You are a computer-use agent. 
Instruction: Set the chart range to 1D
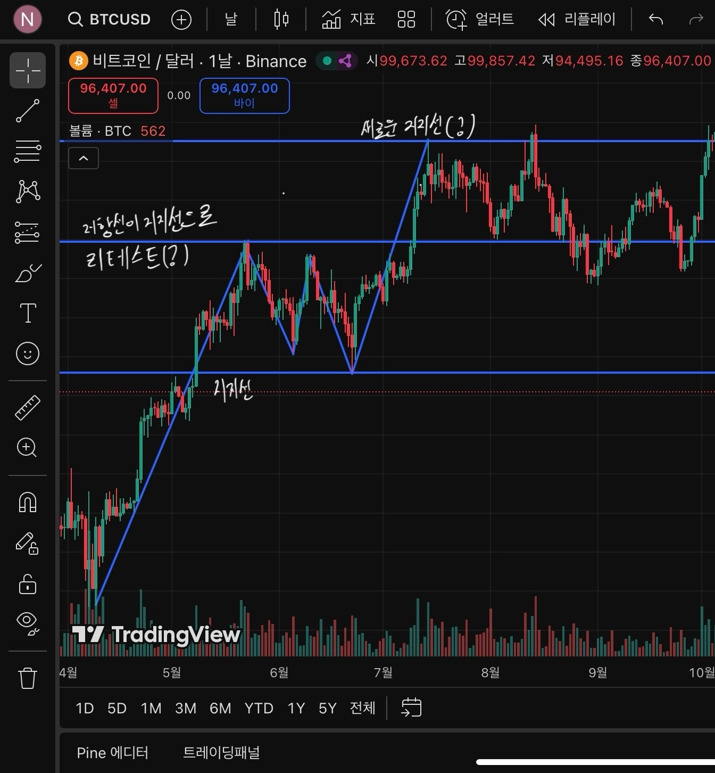pos(85,708)
